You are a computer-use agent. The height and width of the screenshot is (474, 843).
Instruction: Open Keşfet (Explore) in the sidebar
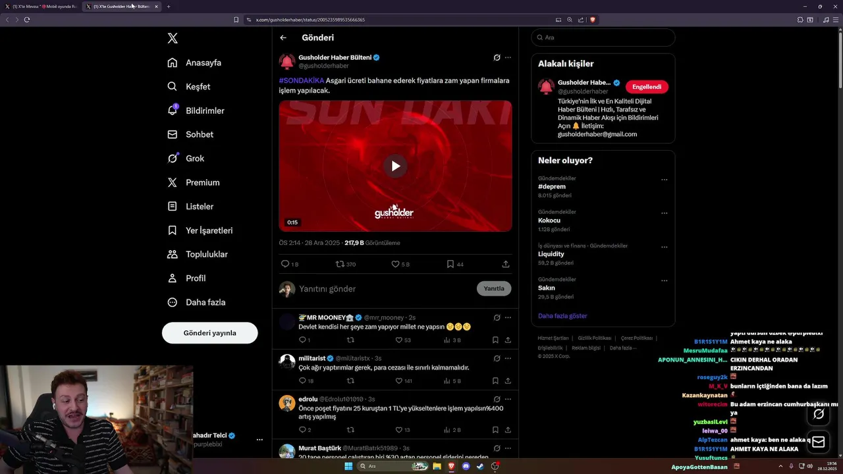click(x=189, y=86)
